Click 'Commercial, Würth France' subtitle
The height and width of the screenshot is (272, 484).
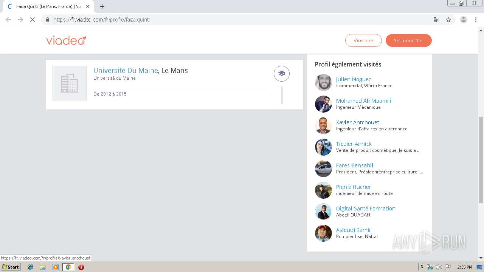364,86
